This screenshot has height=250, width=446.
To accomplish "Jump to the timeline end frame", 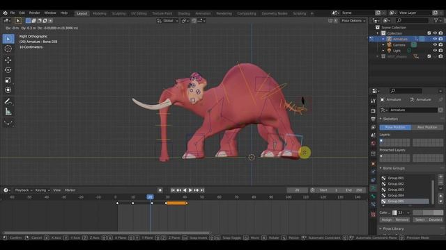I will (x=202, y=190).
